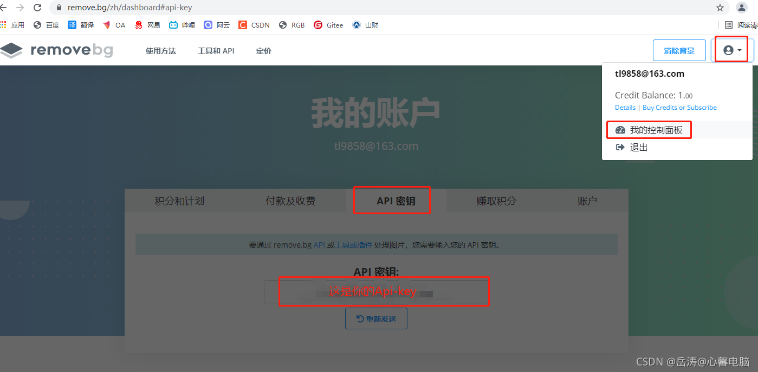Click the 我的账户 page heading
Screen dimensions: 758x372
(x=375, y=114)
